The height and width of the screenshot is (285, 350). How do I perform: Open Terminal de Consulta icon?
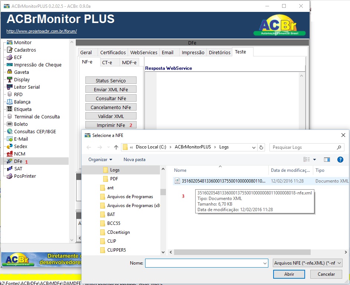pos(10,117)
